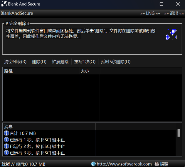The width and height of the screenshot is (185, 167).
Task: Select the 已运行 3 秒。按 [ESC] 键中止 row
Action: (x=89, y=153)
